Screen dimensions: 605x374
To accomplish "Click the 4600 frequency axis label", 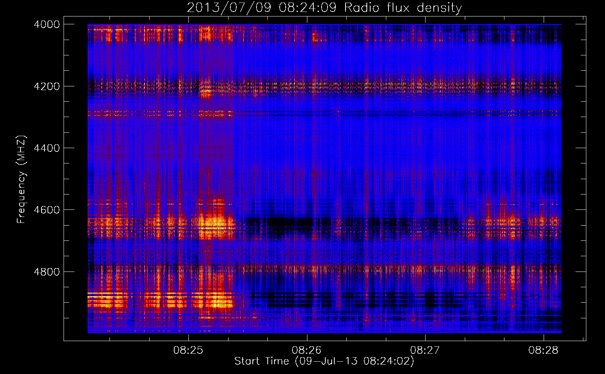I will click(x=47, y=210).
